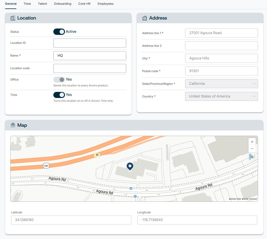Click the dark blue location marker on the map
This screenshot has width=267, height=239.
(130, 166)
